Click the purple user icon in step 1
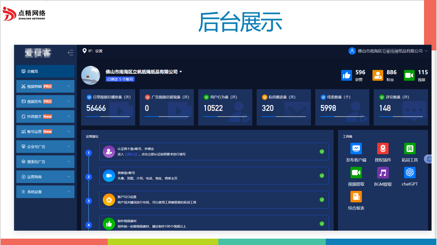Image resolution: width=437 pixels, height=245 pixels. click(109, 152)
